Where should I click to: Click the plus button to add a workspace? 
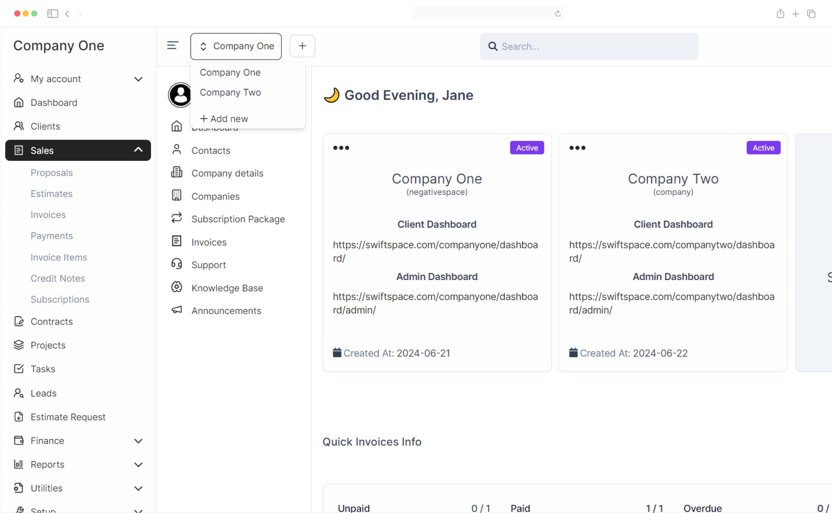click(302, 46)
